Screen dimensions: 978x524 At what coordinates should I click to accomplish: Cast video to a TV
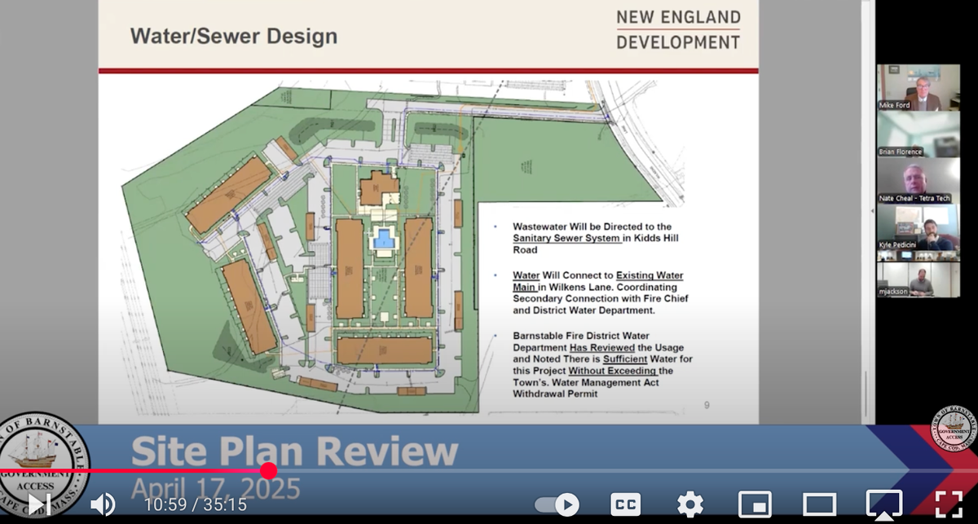[x=883, y=504]
